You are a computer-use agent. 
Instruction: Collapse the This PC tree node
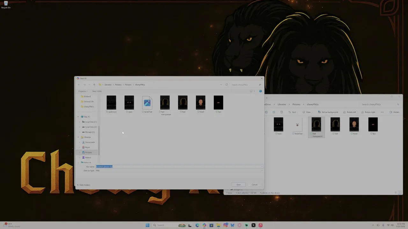[78, 117]
